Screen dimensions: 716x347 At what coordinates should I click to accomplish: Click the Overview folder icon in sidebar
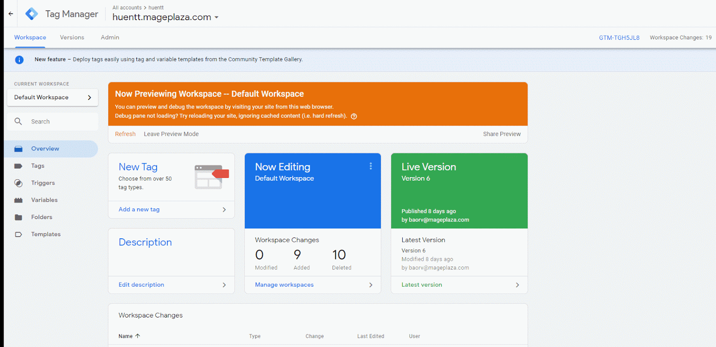18,149
